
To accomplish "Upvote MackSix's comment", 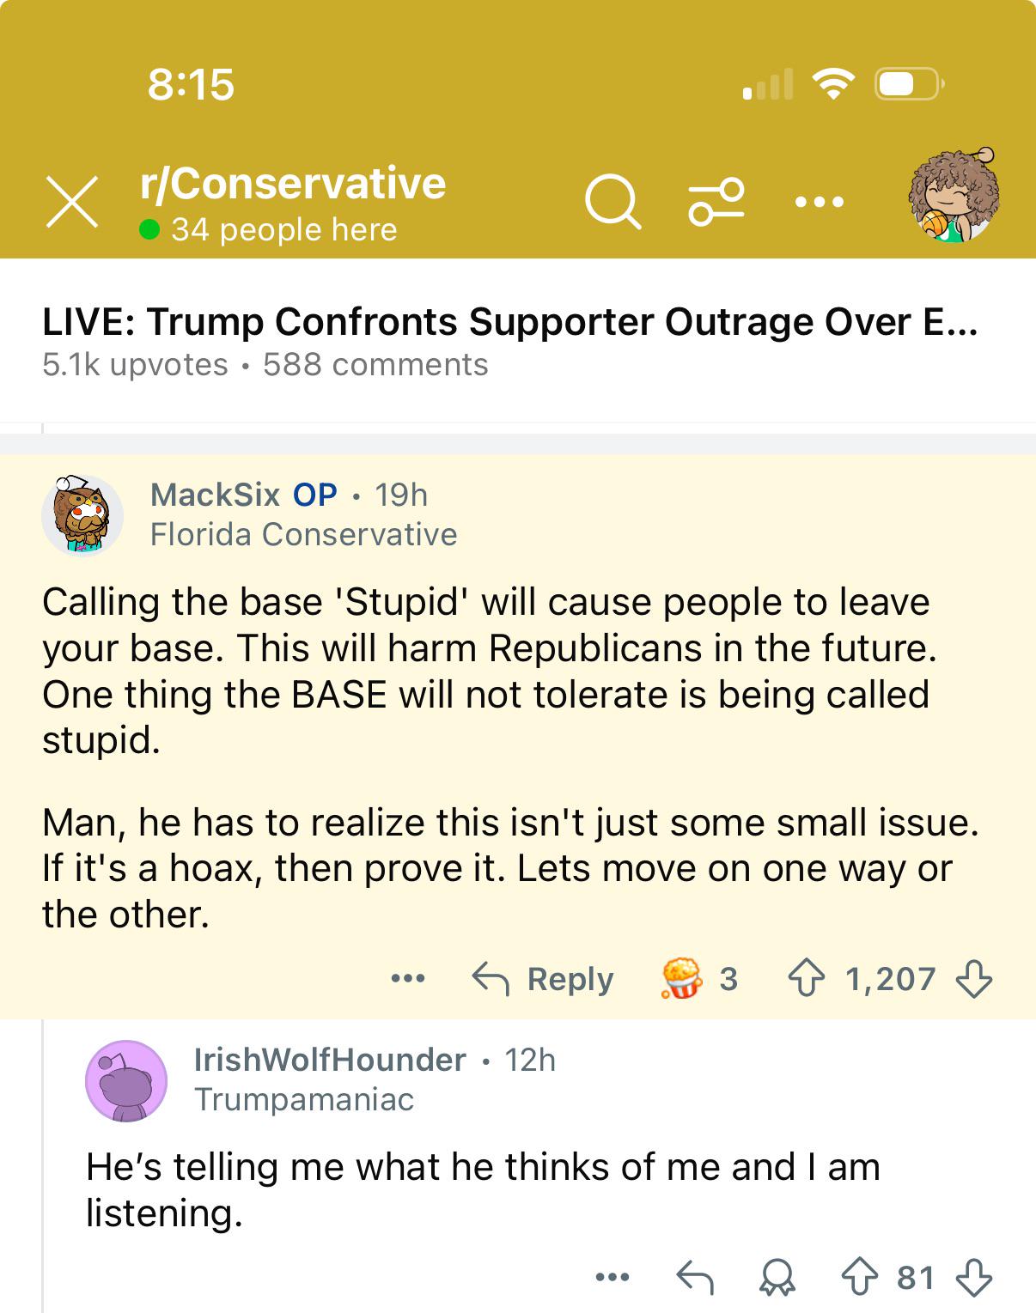I will coord(806,978).
